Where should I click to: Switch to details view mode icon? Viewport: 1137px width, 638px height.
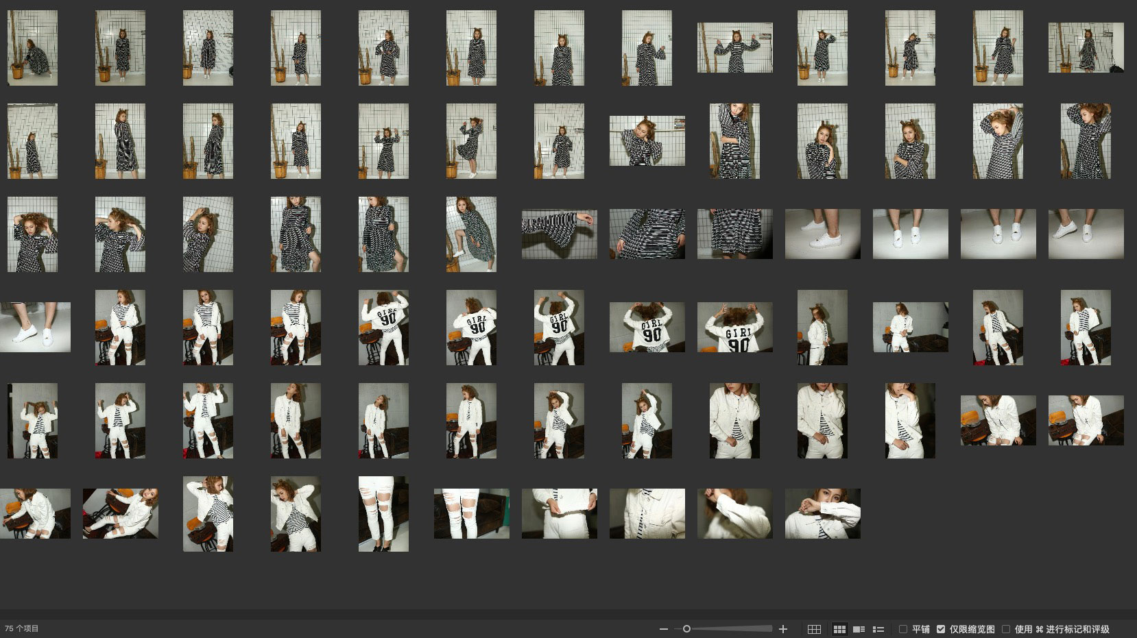[x=859, y=629]
